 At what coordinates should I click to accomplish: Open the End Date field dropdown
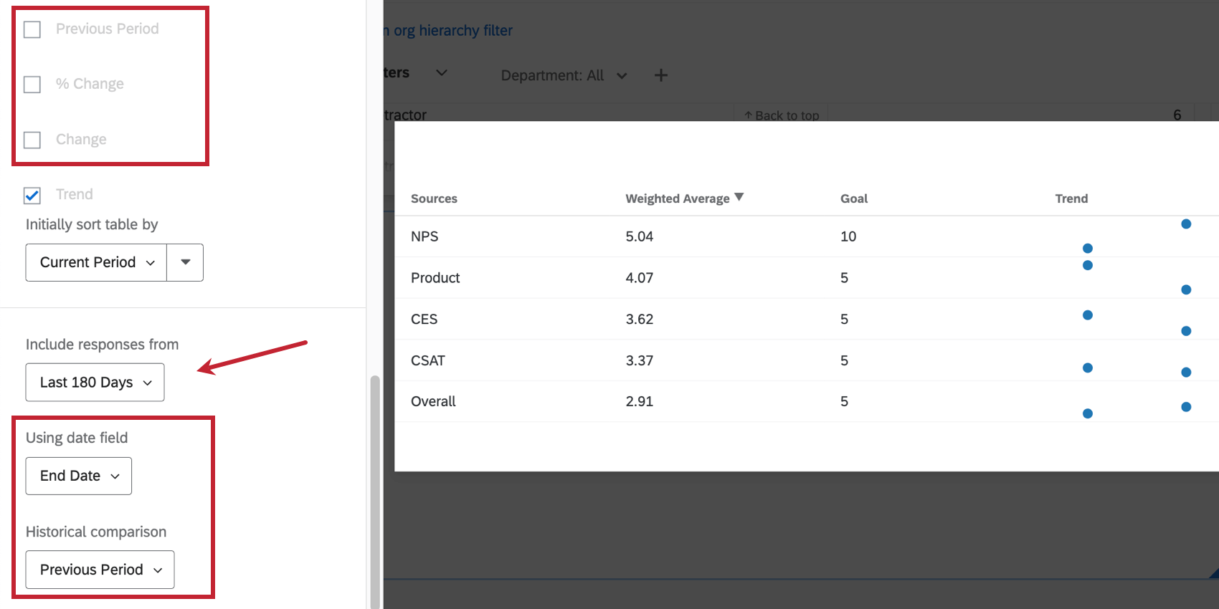click(x=79, y=476)
